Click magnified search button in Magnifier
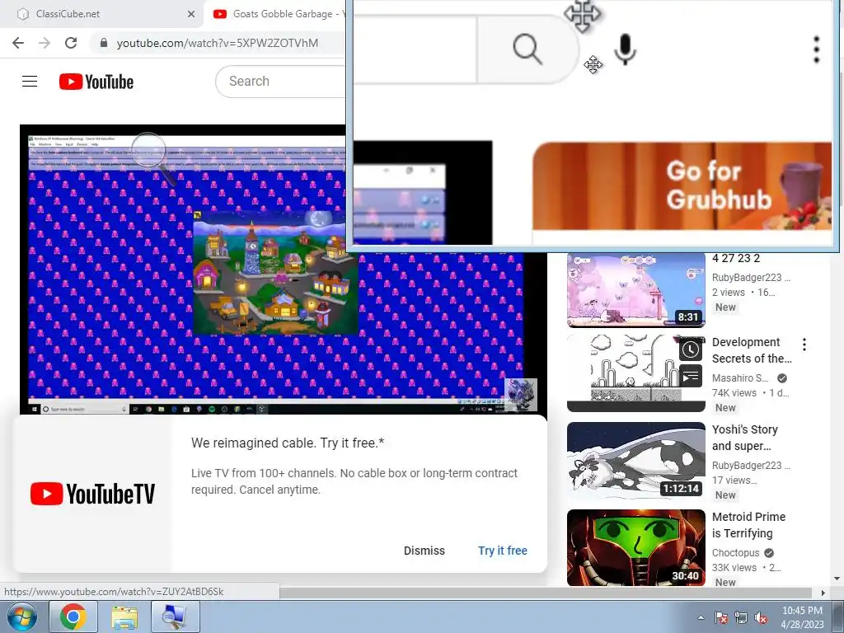Screen dimensions: 844x633 (527, 49)
